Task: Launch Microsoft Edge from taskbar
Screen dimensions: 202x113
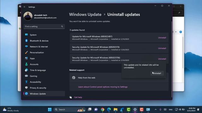Action: (x=109, y=110)
